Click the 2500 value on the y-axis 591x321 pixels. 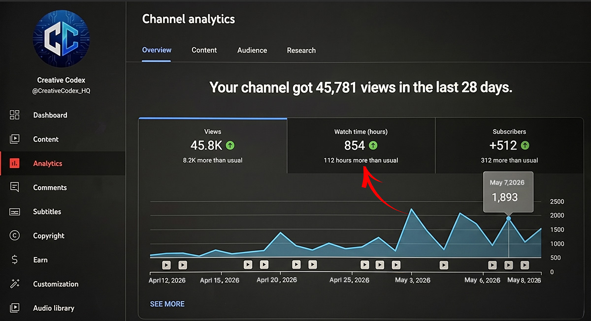click(x=557, y=202)
